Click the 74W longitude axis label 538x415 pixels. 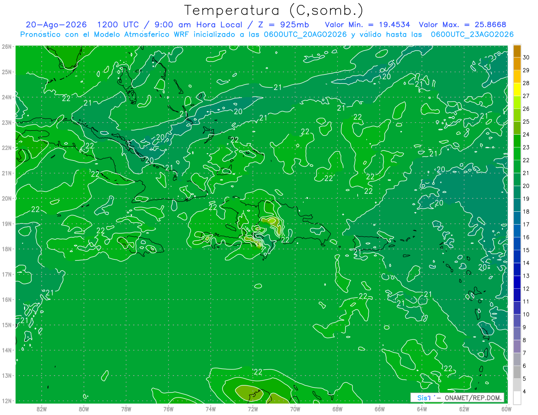point(210,409)
